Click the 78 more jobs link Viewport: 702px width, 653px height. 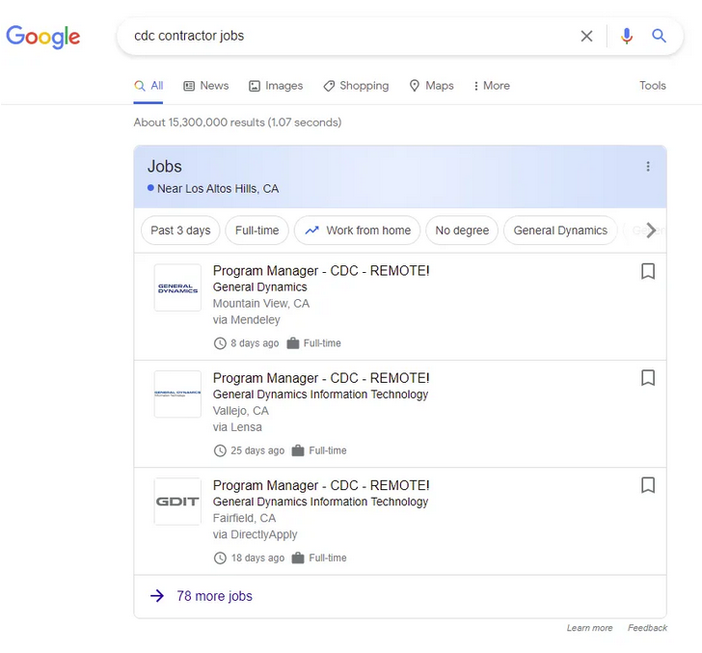pyautogui.click(x=214, y=596)
